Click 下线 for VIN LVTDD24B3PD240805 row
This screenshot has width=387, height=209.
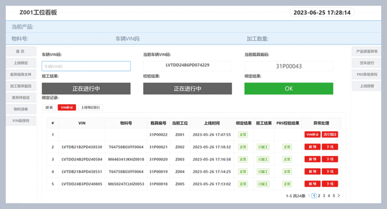tap(330, 184)
